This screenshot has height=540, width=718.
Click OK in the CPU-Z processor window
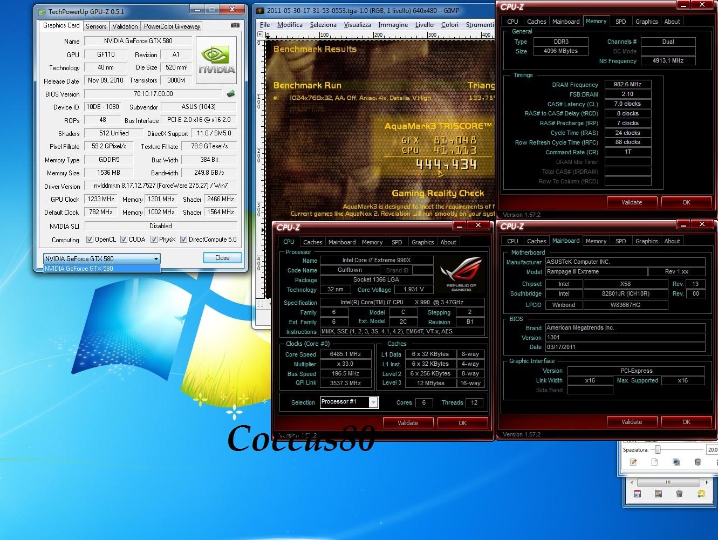coord(462,423)
